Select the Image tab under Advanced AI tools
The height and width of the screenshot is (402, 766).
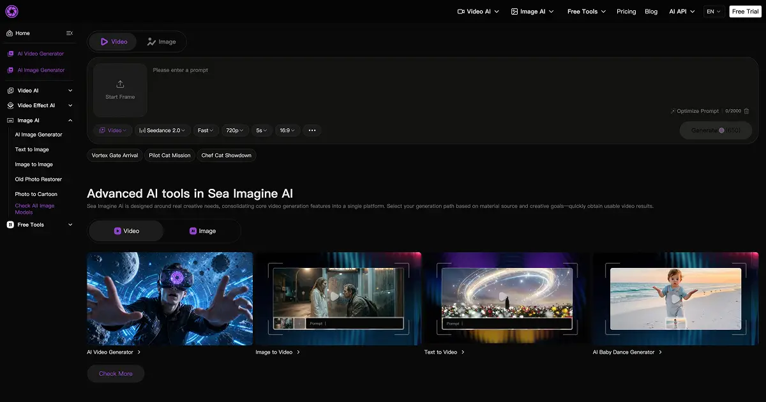click(202, 231)
